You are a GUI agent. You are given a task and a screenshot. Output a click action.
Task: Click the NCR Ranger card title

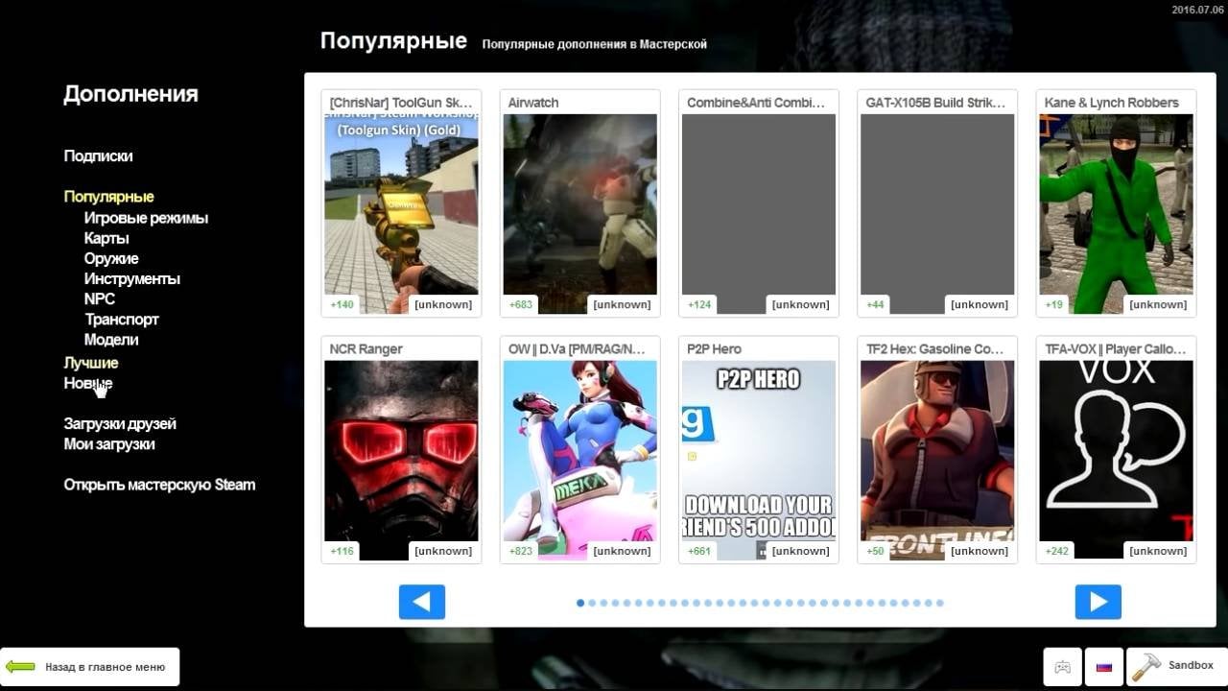[x=366, y=349]
